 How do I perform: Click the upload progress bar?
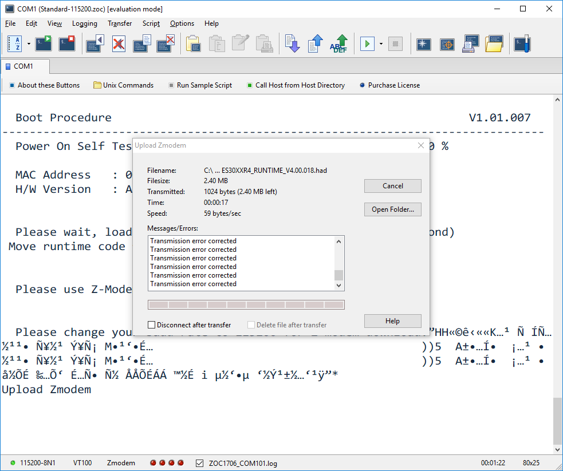[246, 304]
